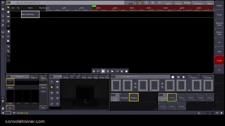Open the Help view from right sidebar

pyautogui.click(x=219, y=51)
